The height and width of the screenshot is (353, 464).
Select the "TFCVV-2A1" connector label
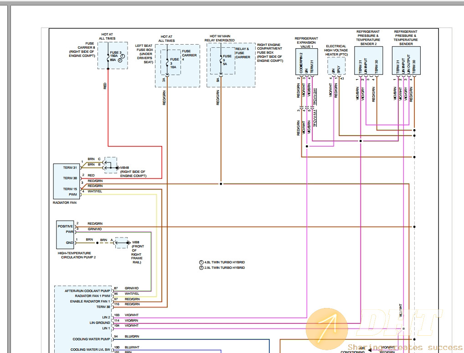315,96
